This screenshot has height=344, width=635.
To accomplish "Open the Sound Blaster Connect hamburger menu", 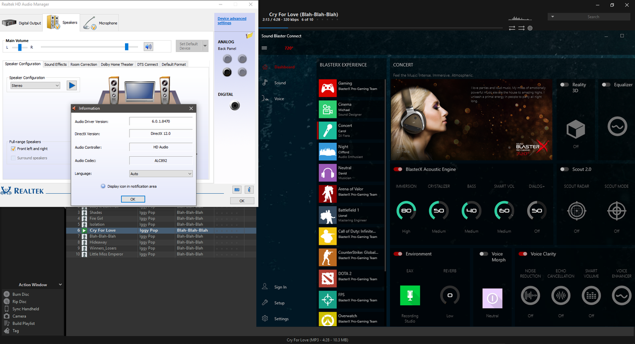I will [x=264, y=48].
